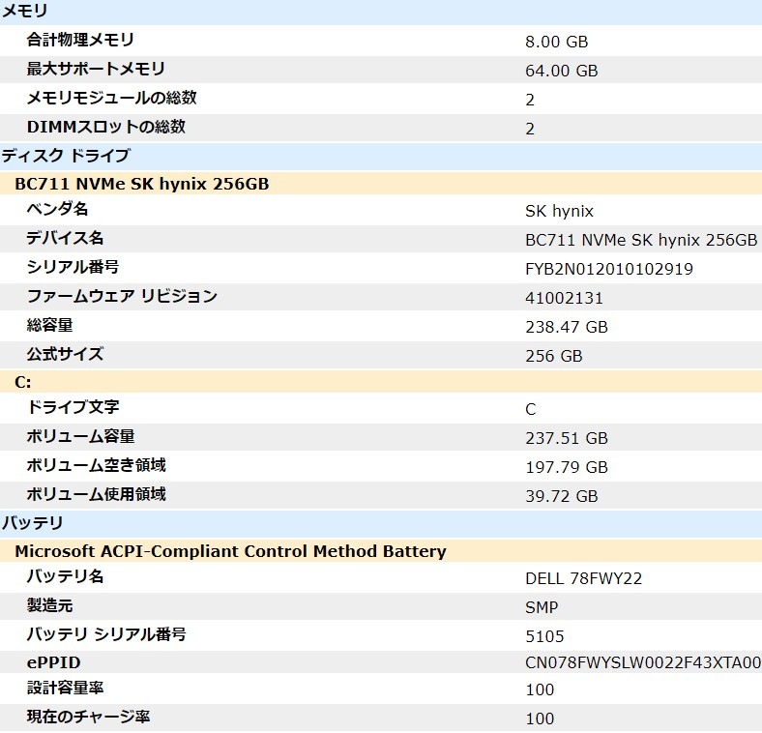Click the ボリューム空き領域 label
This screenshot has width=762, height=733.
tap(96, 466)
